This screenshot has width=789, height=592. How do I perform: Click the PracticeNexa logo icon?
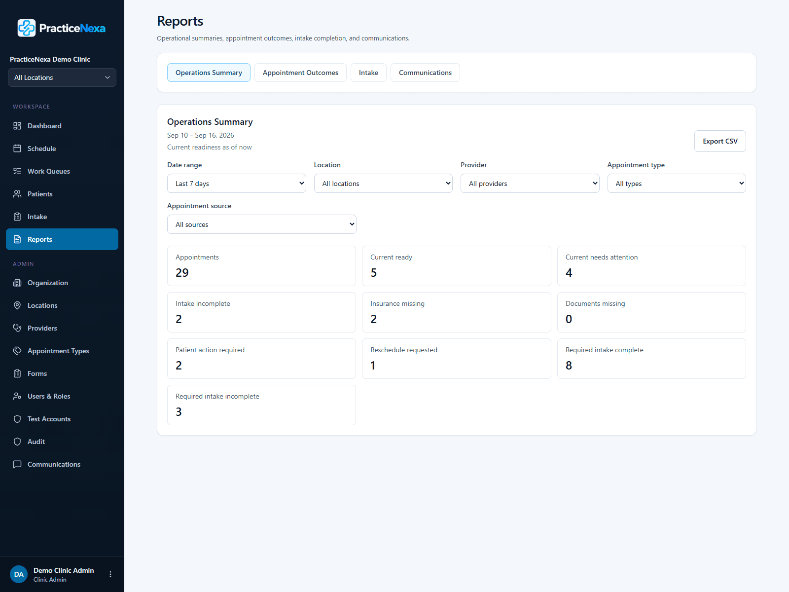(27, 28)
